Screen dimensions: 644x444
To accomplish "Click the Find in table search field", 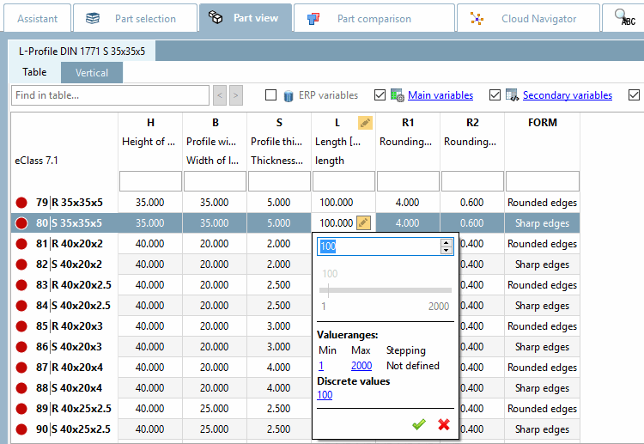I will [x=110, y=95].
